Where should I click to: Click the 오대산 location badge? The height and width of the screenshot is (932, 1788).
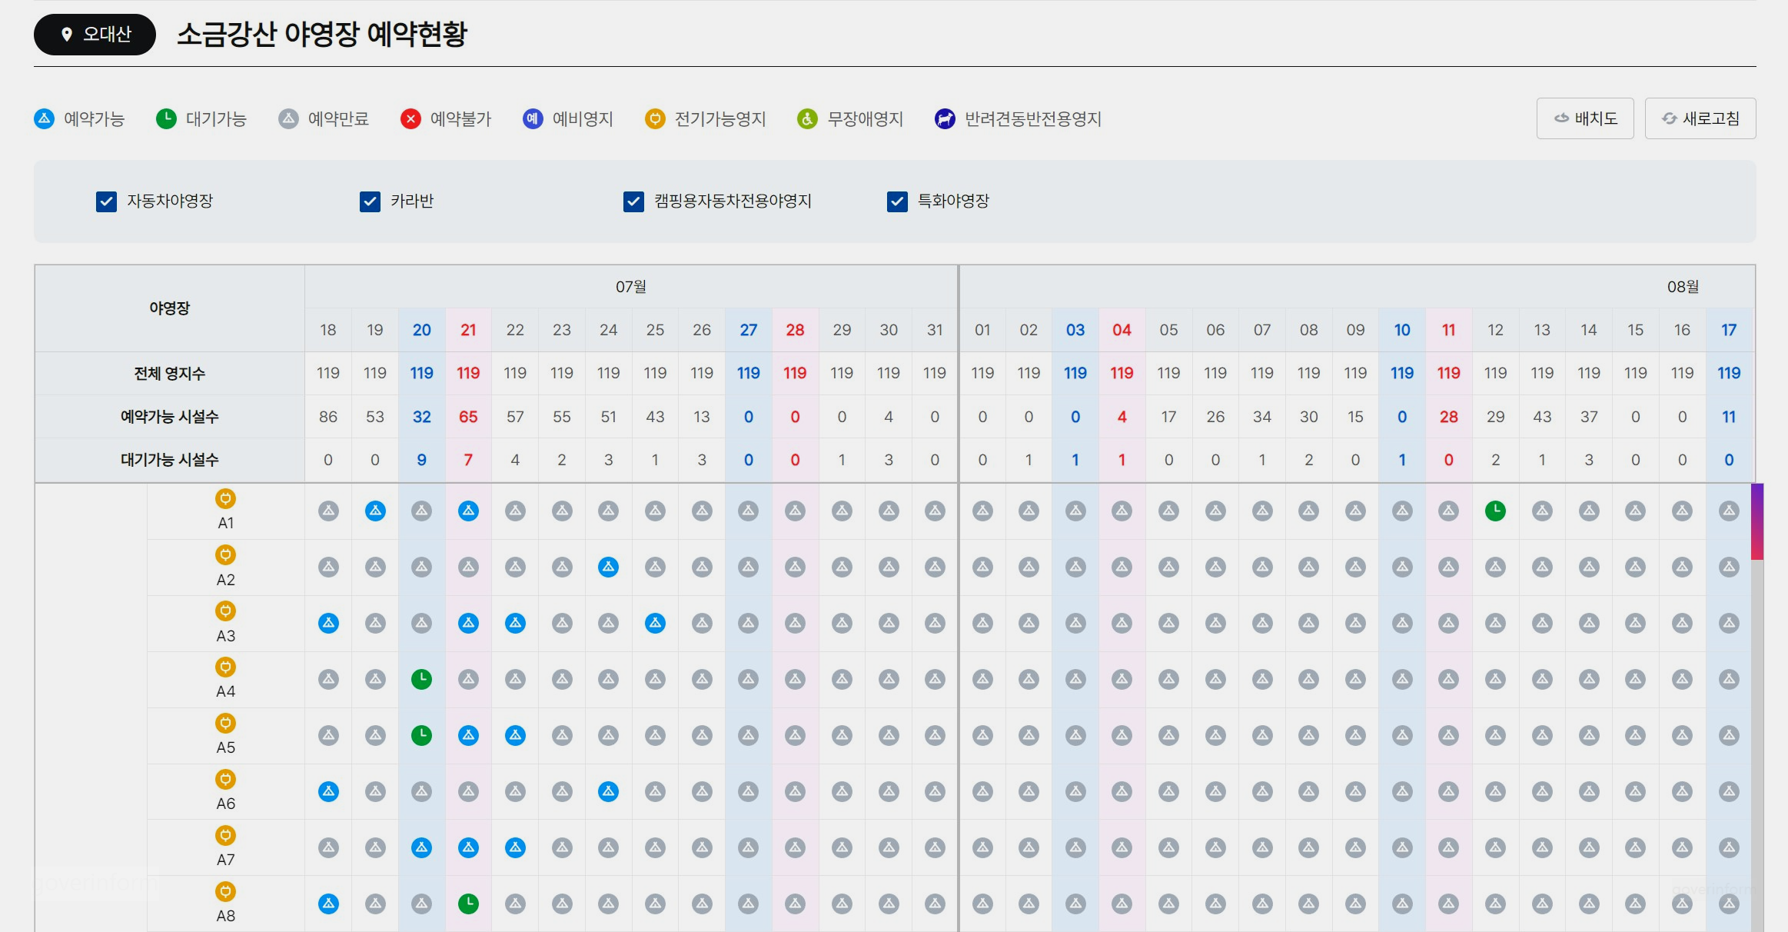pyautogui.click(x=95, y=35)
